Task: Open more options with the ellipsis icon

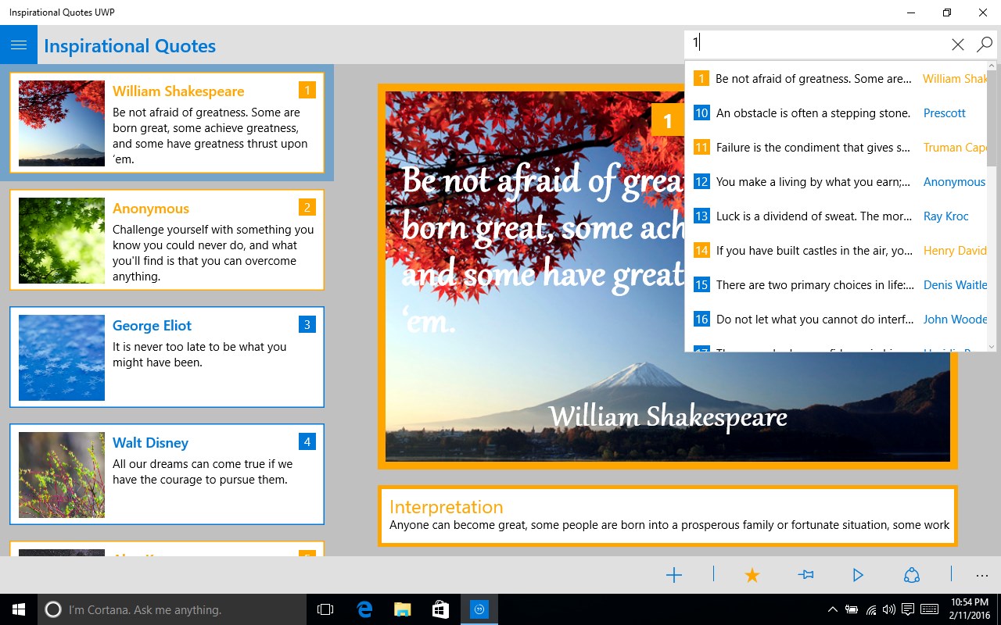Action: pyautogui.click(x=982, y=575)
